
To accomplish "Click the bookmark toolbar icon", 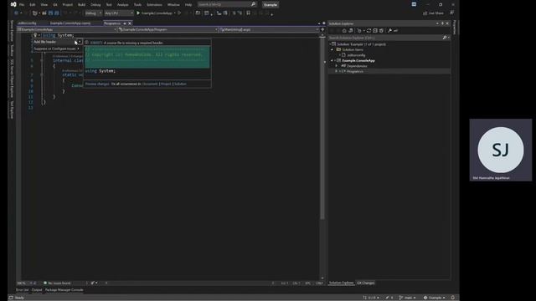I will tap(248, 13).
